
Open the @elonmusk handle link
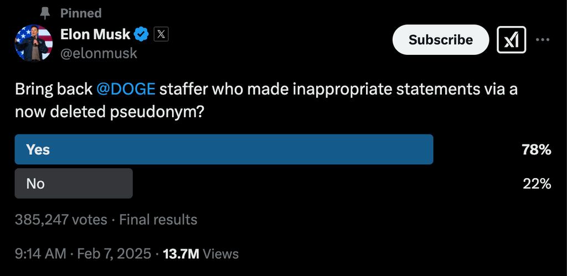tap(99, 53)
